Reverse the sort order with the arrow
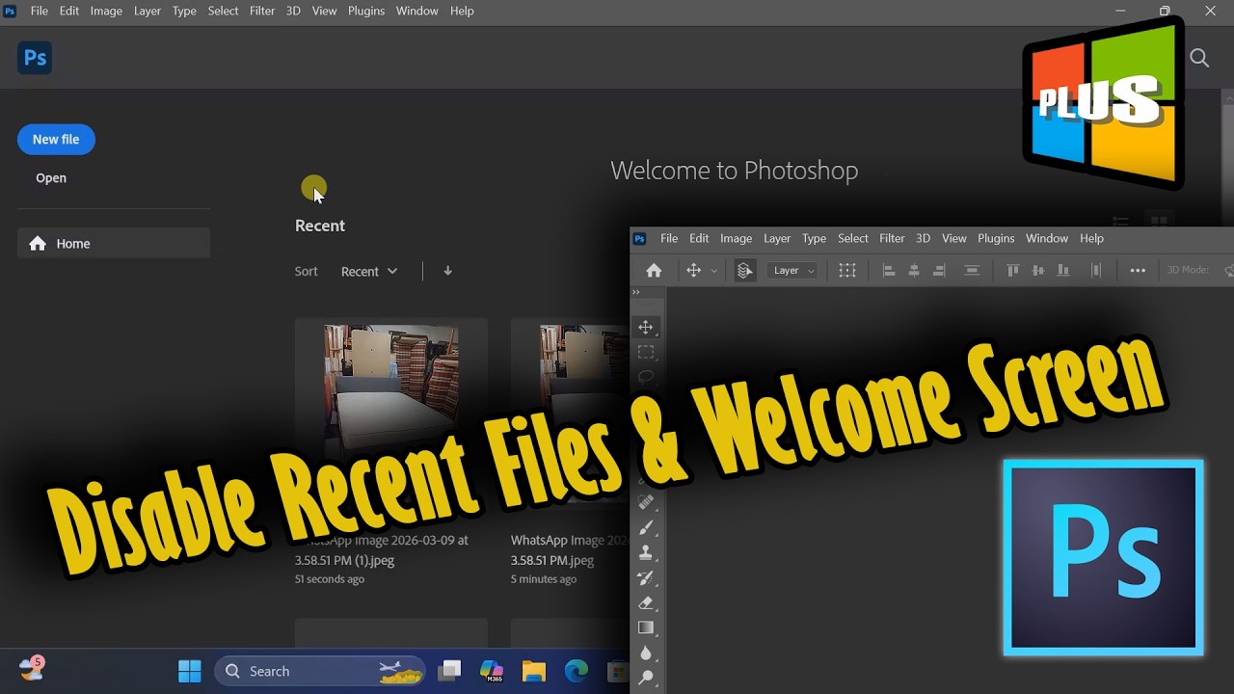The image size is (1234, 694). 447,271
